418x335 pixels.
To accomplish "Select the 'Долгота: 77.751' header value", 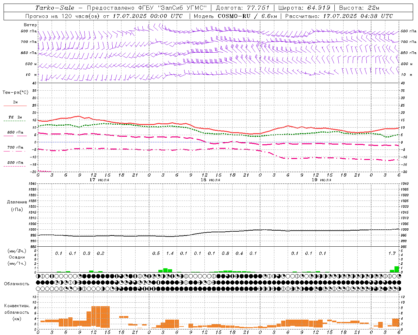I will [243, 8].
